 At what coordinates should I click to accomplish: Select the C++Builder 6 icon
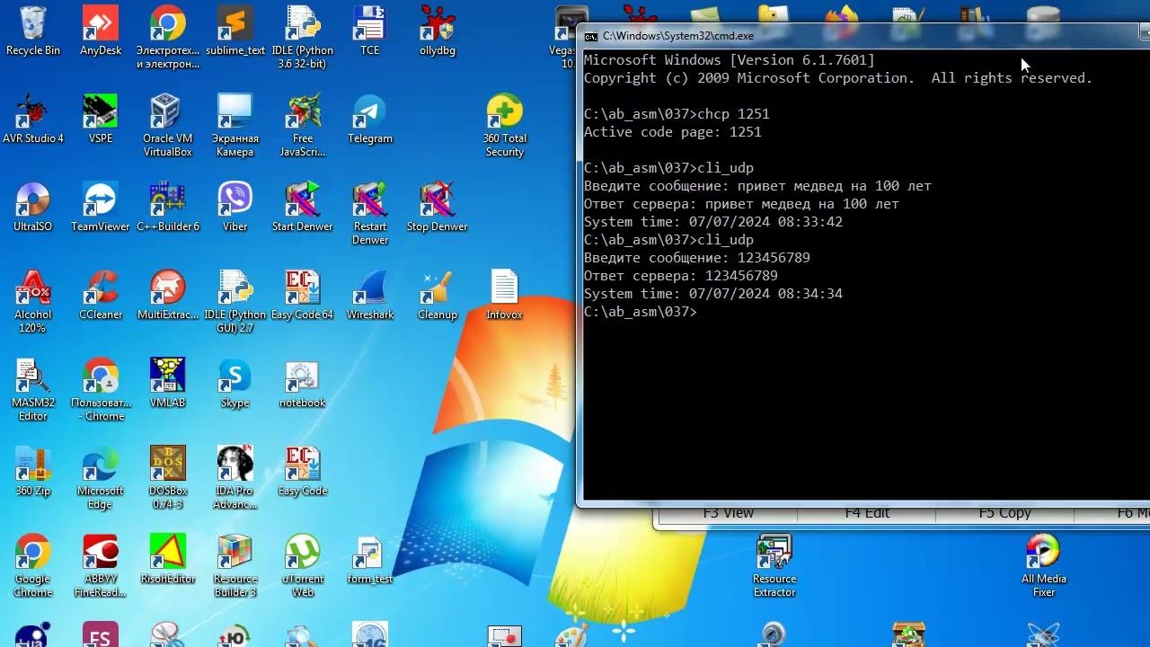[168, 208]
